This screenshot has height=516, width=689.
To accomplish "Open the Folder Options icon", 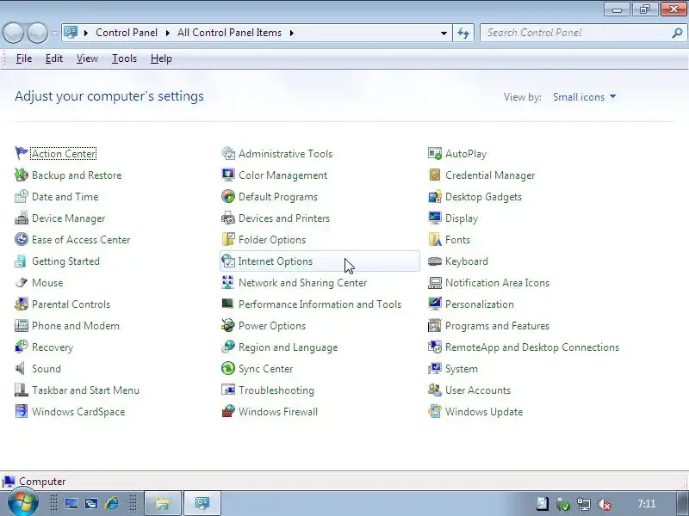I will click(x=228, y=239).
